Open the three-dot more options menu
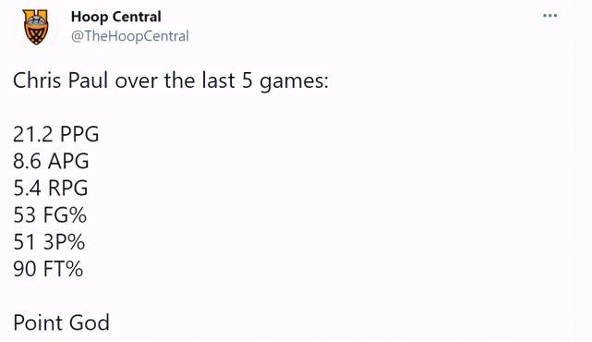Viewport: 592px width, 342px height. tap(550, 16)
